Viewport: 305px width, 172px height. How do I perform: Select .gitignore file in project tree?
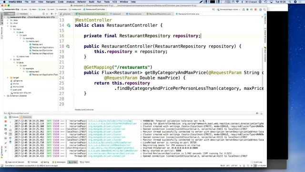(x=17, y=81)
